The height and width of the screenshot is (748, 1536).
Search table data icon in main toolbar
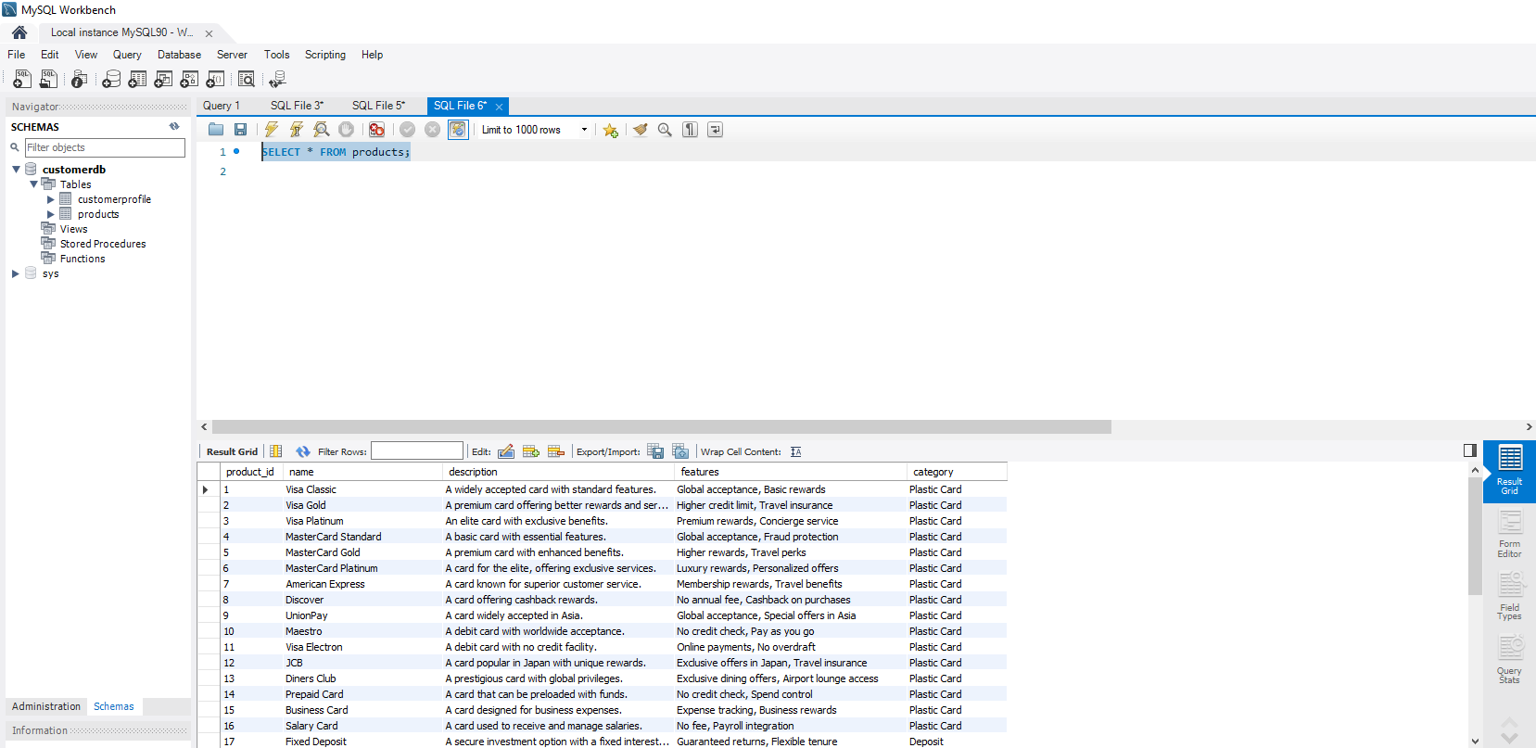point(247,80)
